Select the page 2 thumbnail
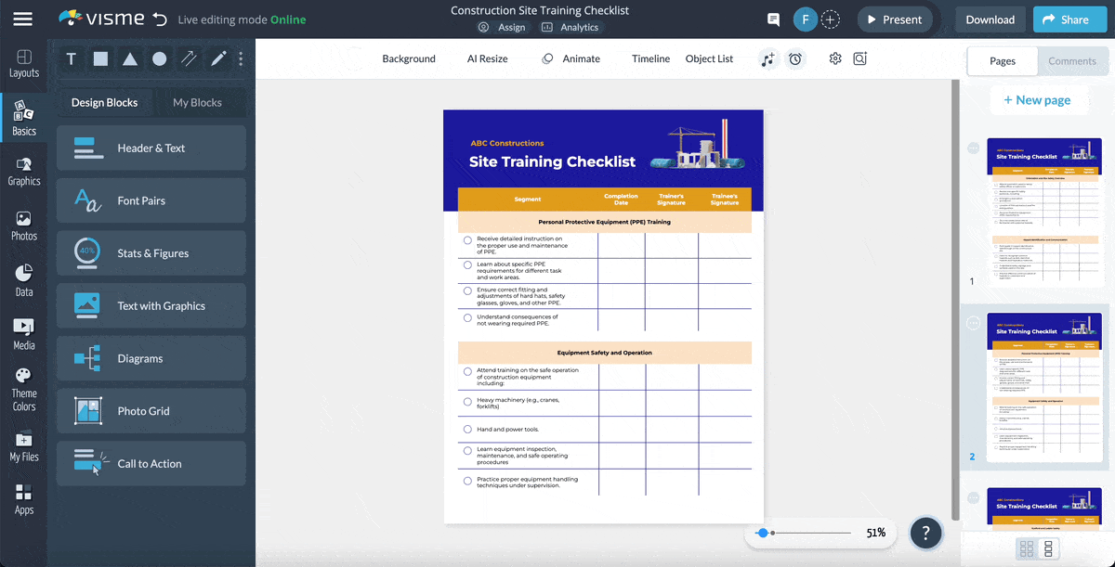This screenshot has width=1115, height=567. coord(1044,386)
